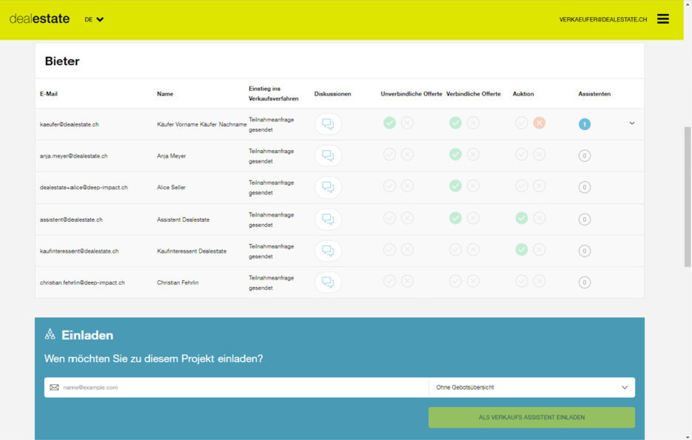The height and width of the screenshot is (440, 692).
Task: Reject Unverbindliche Offerte for Anja Meyer
Action: pos(407,154)
